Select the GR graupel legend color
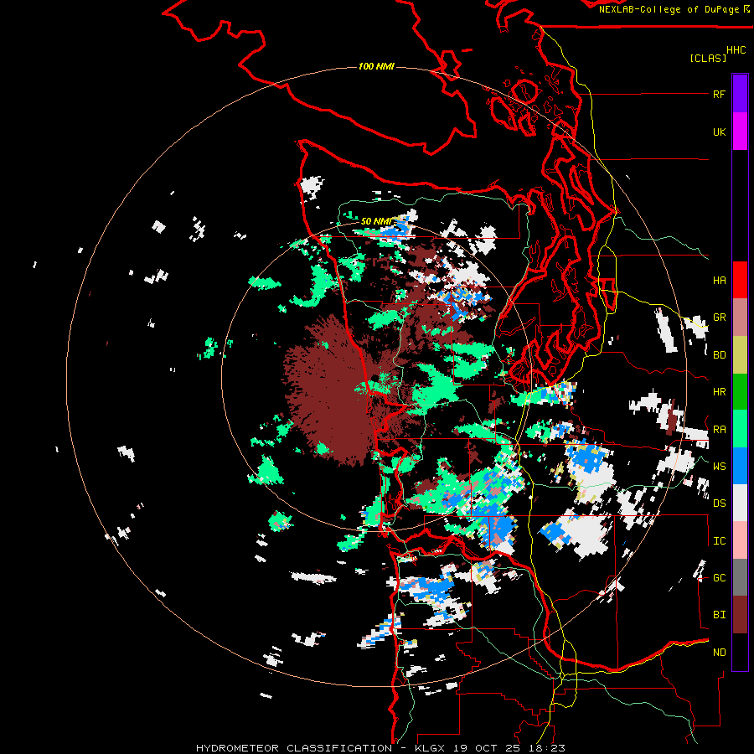The height and width of the screenshot is (754, 754). [x=740, y=317]
